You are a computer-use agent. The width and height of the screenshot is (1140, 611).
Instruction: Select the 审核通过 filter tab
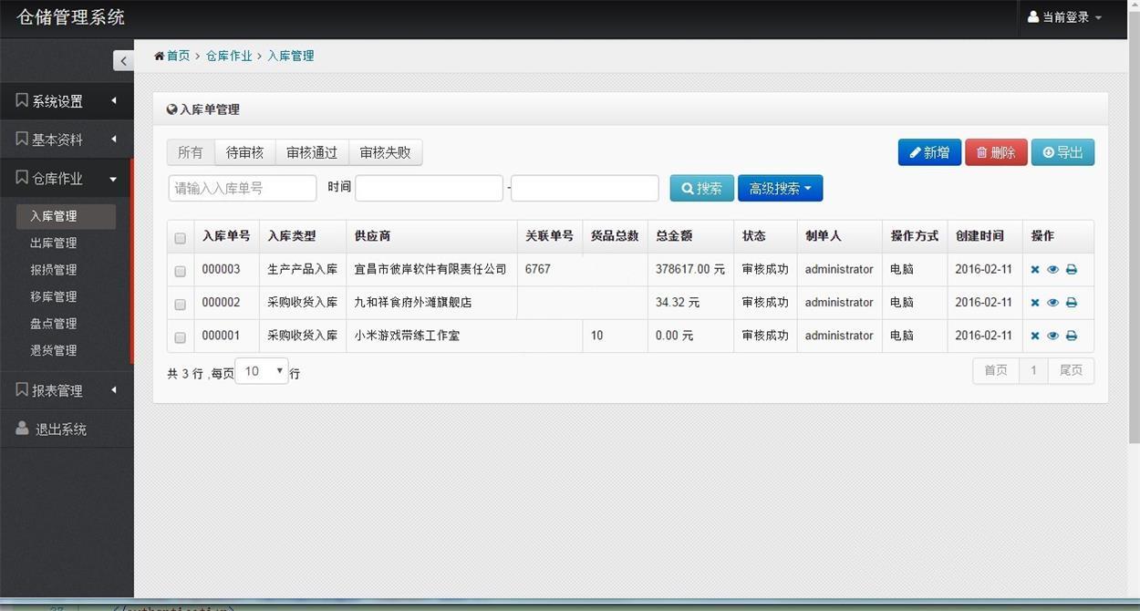pos(312,152)
